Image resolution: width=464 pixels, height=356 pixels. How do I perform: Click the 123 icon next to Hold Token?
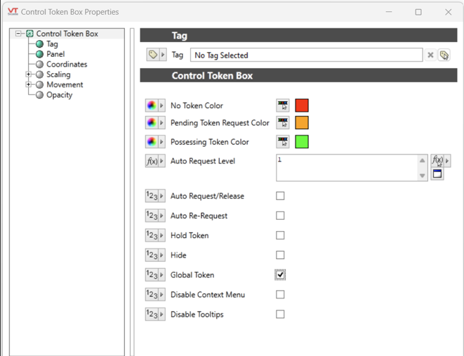click(152, 235)
